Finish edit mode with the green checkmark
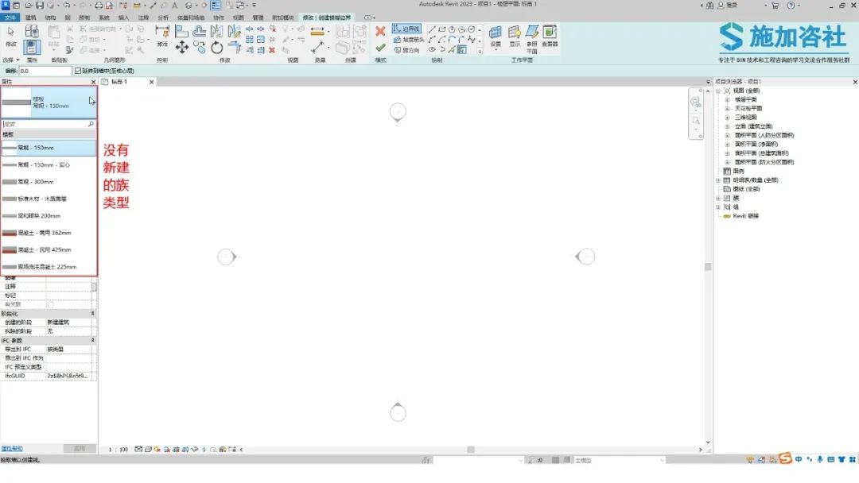 tap(380, 48)
